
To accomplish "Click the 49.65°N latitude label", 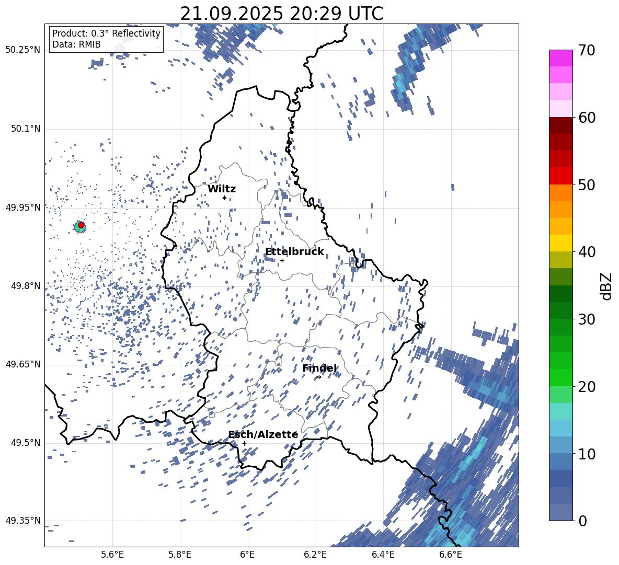I will tap(23, 364).
